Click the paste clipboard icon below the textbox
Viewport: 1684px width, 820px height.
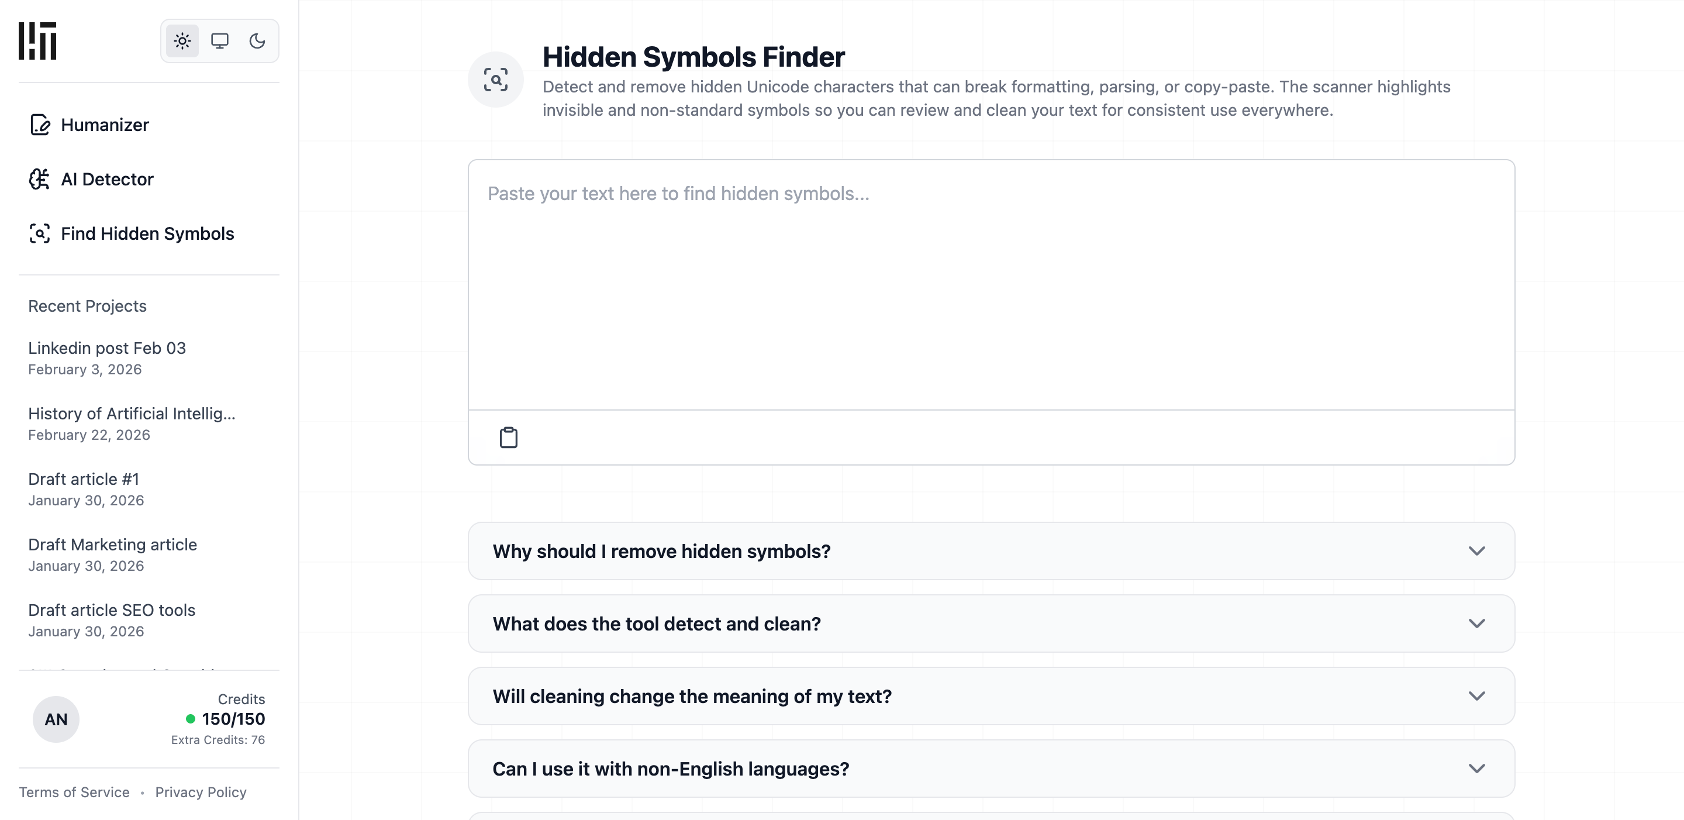(x=508, y=437)
